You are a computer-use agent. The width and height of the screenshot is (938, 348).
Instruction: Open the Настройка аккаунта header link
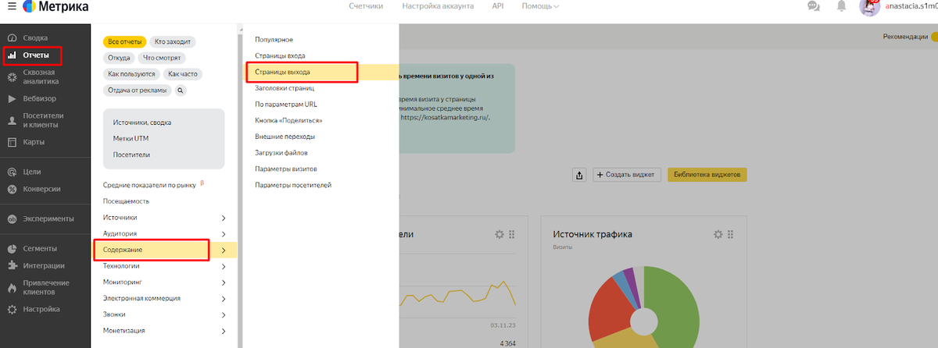(x=438, y=6)
